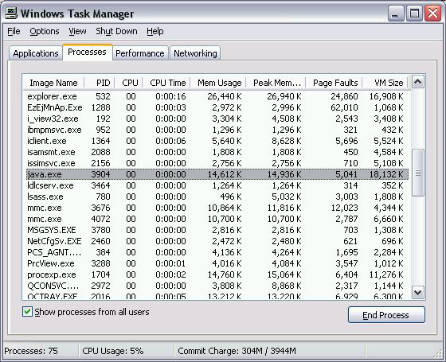The image size is (446, 362).
Task: Minimize the Task Manager window
Action: pos(396,13)
